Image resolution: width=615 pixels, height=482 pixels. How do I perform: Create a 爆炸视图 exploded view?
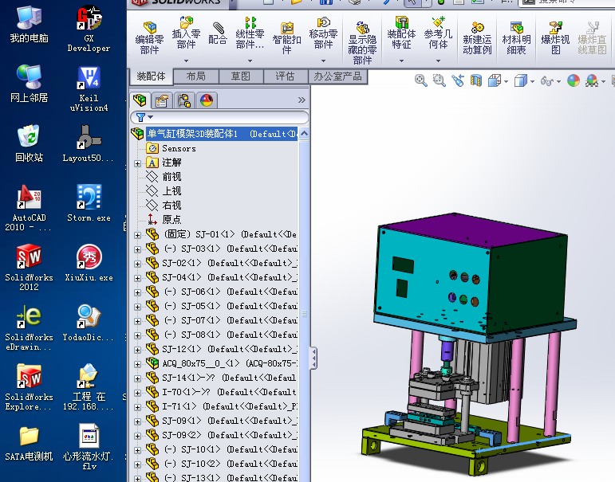[555, 35]
